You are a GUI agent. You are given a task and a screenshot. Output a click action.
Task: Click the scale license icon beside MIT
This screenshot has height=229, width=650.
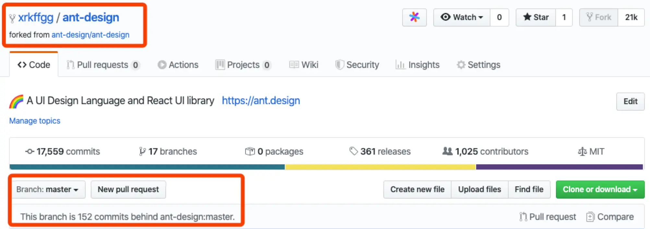[582, 151]
